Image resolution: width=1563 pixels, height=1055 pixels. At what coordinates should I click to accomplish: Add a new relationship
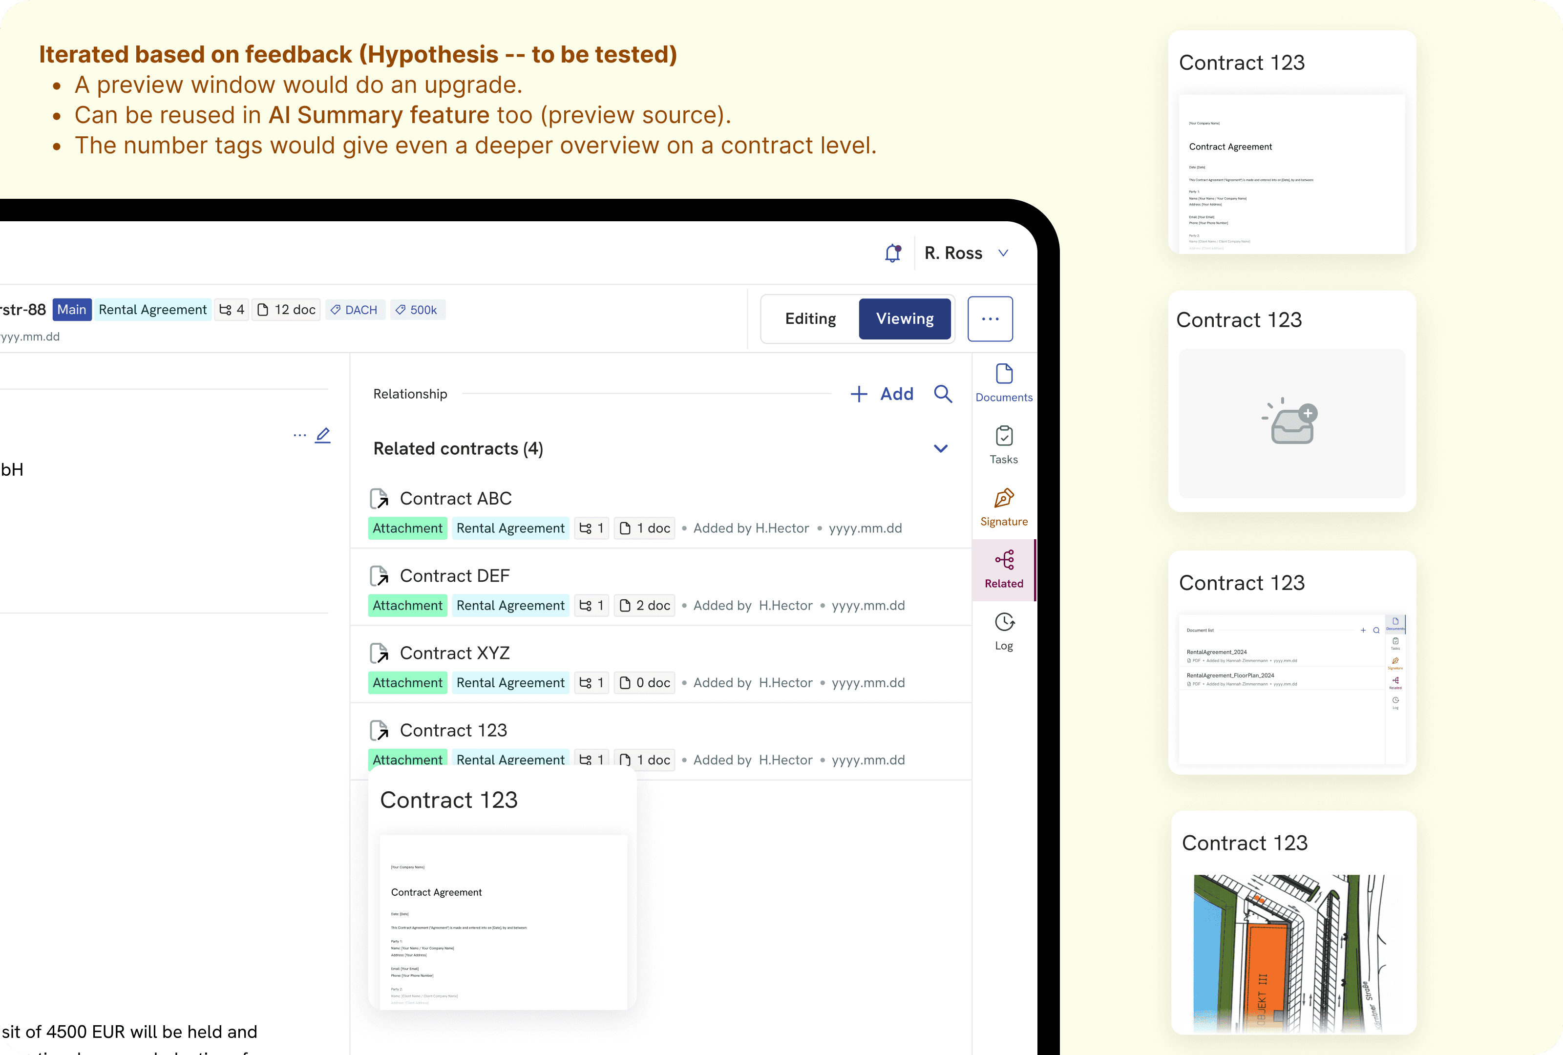(882, 394)
